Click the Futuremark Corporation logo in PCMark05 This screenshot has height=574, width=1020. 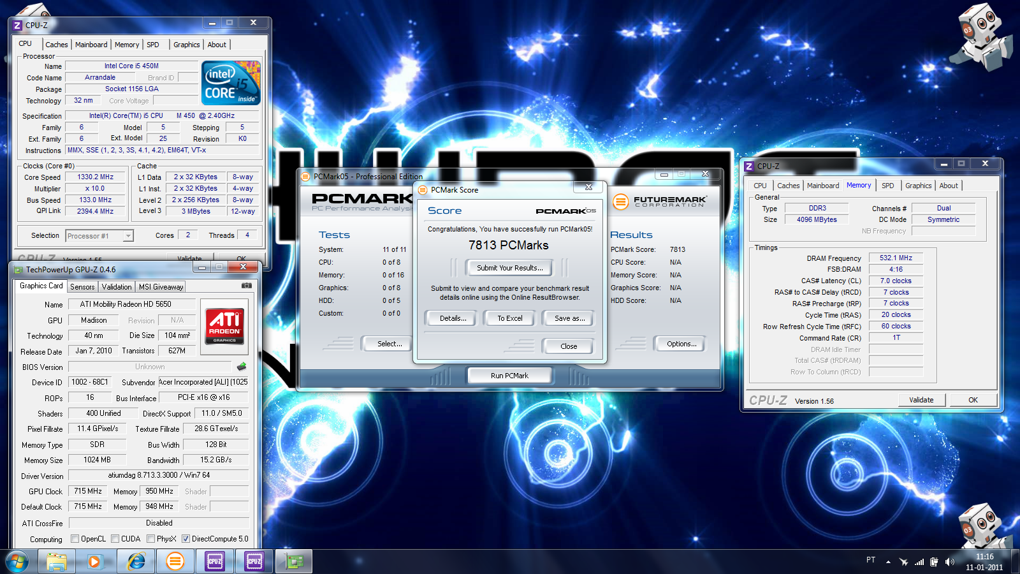click(660, 202)
